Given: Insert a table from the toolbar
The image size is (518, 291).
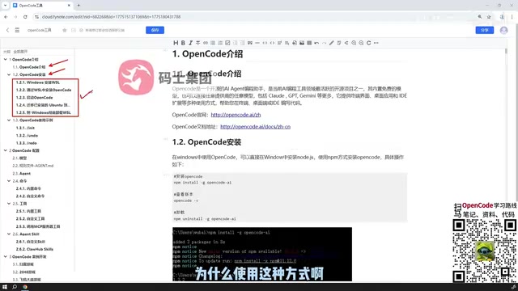Looking at the screenshot, I should [309, 43].
